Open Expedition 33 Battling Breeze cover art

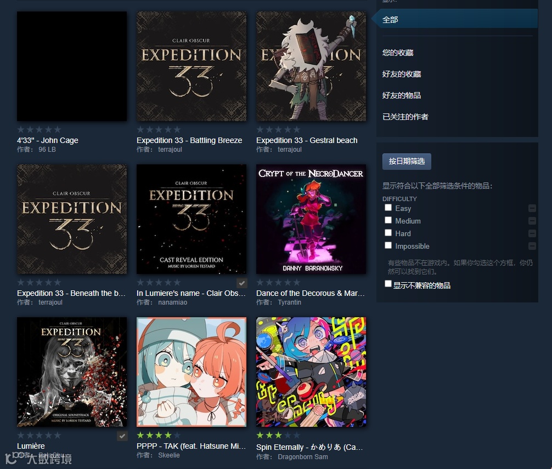(x=191, y=66)
